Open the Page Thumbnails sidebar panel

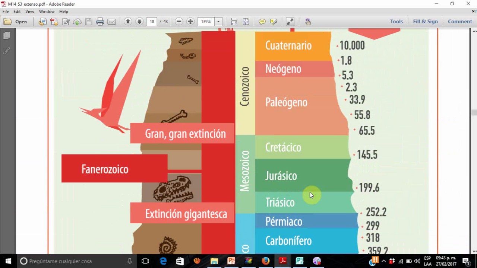point(6,35)
